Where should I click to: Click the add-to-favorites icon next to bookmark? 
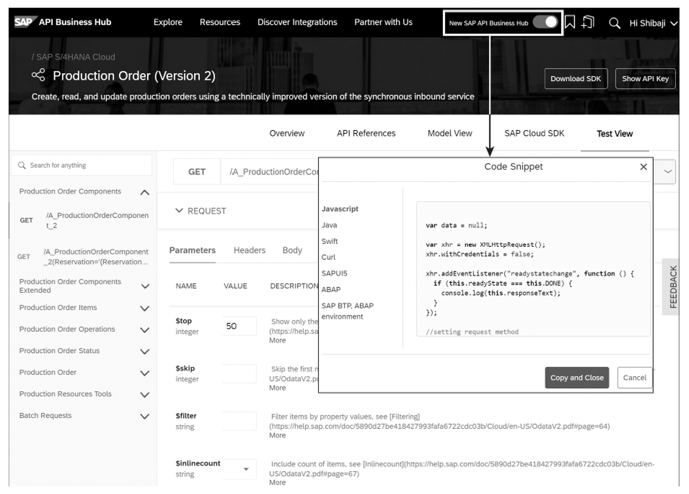pos(588,22)
